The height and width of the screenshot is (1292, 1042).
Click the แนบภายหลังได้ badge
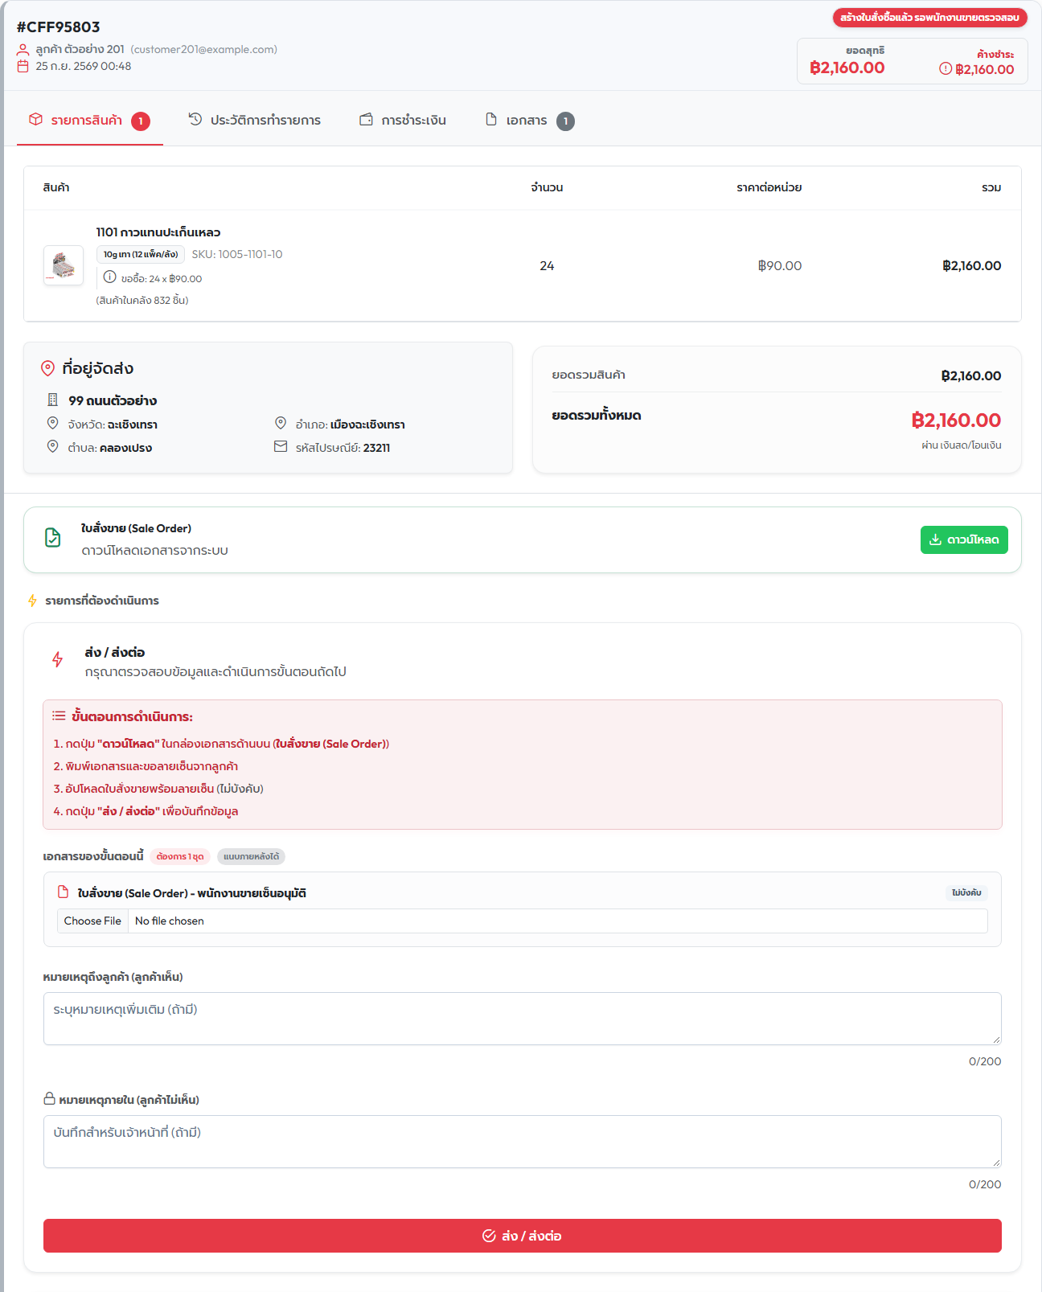click(x=252, y=856)
